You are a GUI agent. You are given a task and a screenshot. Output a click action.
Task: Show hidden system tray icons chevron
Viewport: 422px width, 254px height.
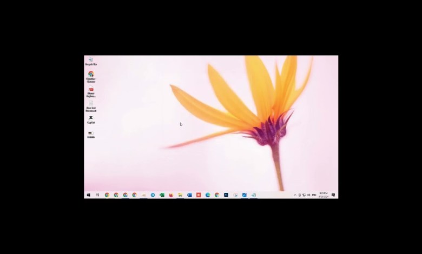tap(295, 195)
